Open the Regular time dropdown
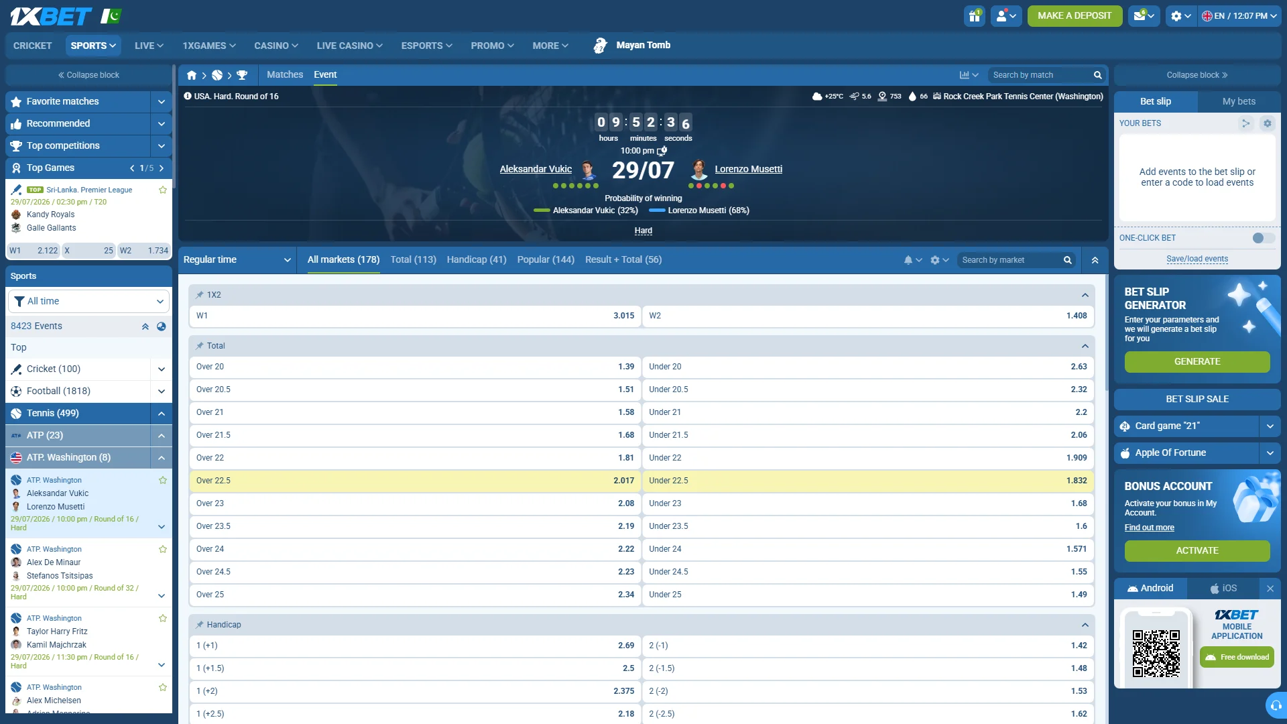Image resolution: width=1287 pixels, height=724 pixels. pos(237,260)
